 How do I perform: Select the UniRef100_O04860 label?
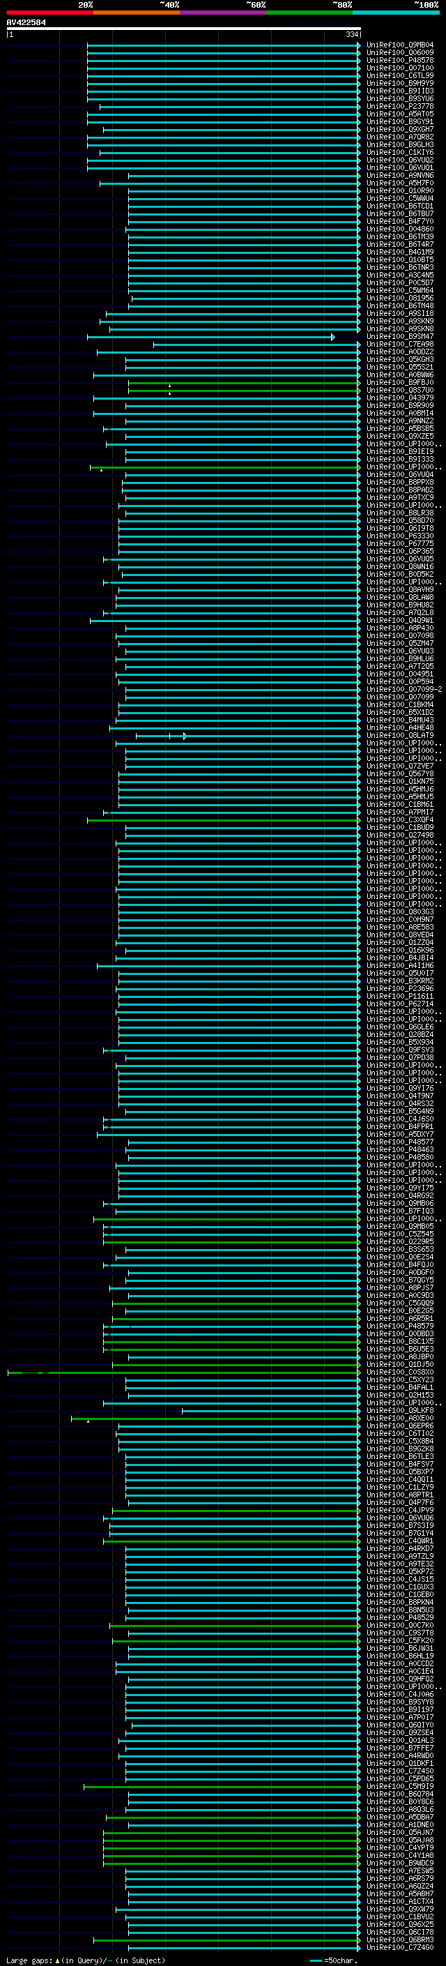(x=400, y=229)
